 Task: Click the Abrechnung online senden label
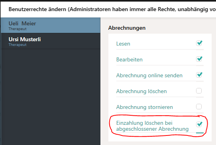[x=149, y=75]
